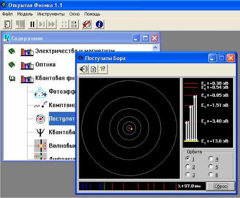Click the Содержание window title icon
Screen dimensions: 240x198
tap(7, 38)
